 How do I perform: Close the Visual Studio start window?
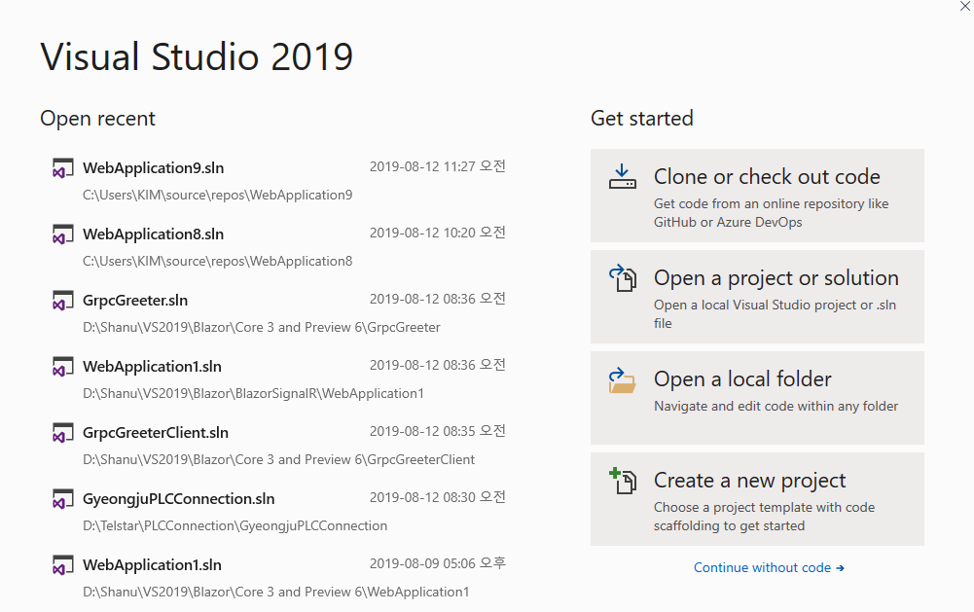point(964,6)
